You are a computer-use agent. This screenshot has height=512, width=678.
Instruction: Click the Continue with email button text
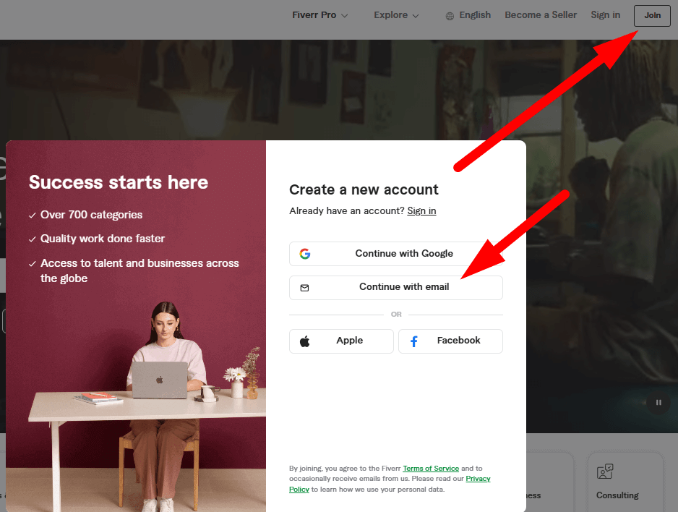point(404,287)
